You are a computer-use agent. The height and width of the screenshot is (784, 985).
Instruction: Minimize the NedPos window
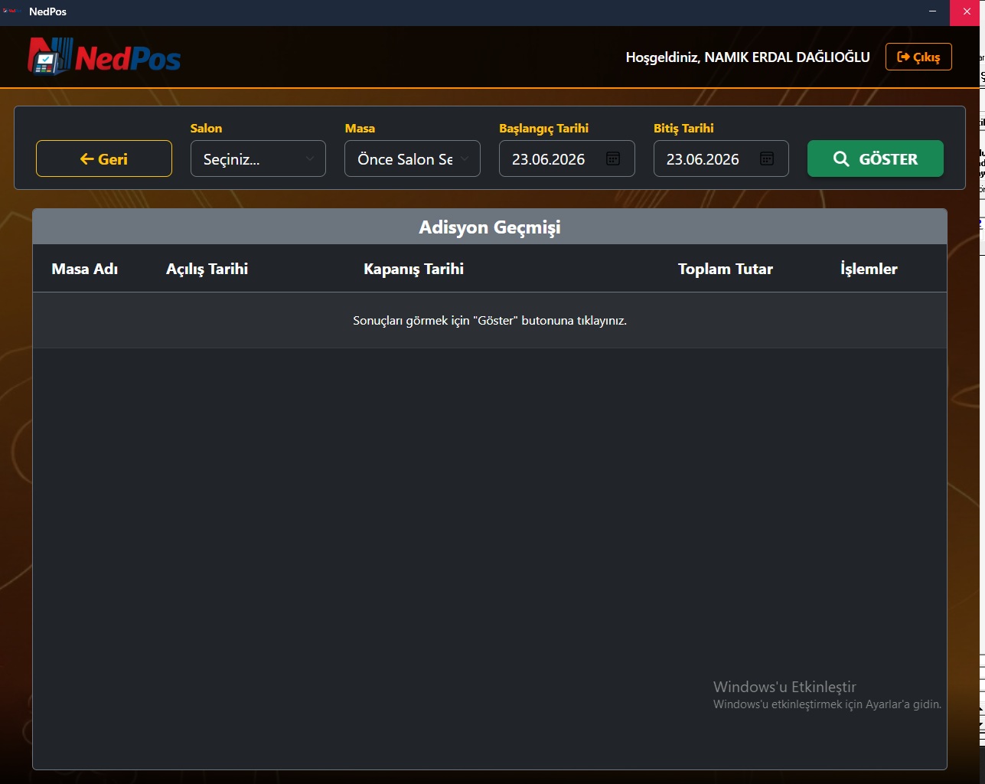tap(932, 11)
